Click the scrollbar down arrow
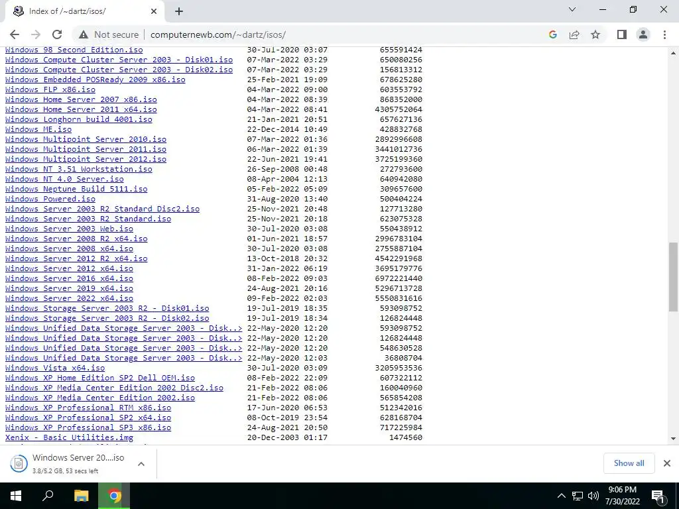This screenshot has width=679, height=509. pos(673,439)
